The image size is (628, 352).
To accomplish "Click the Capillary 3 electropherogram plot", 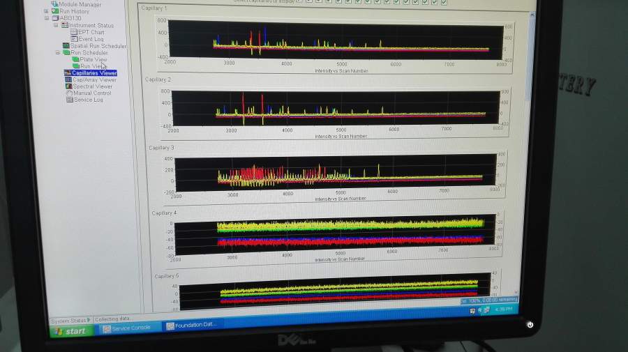I will (x=336, y=172).
